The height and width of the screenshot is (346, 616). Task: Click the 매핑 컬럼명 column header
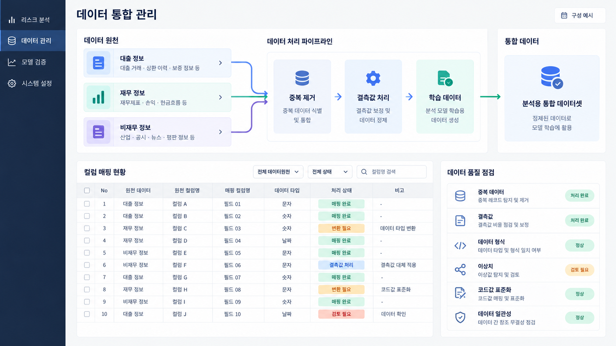click(238, 190)
